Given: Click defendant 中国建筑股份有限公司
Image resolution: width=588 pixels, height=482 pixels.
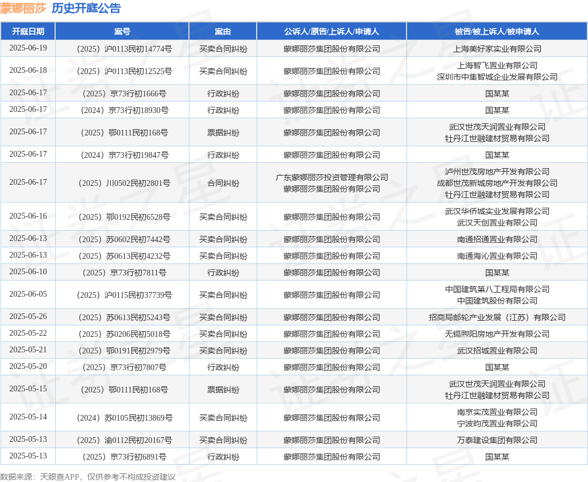Looking at the screenshot, I should click(x=497, y=301).
